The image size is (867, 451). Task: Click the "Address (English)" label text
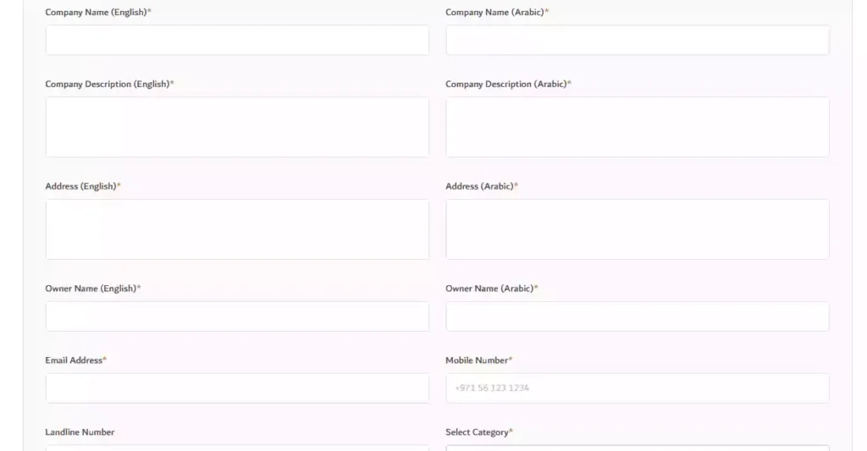coord(80,186)
